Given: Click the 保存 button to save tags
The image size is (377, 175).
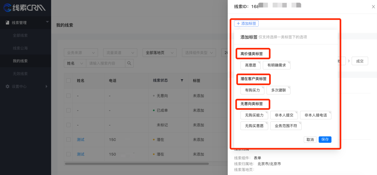Looking at the screenshot, I should tap(325, 140).
